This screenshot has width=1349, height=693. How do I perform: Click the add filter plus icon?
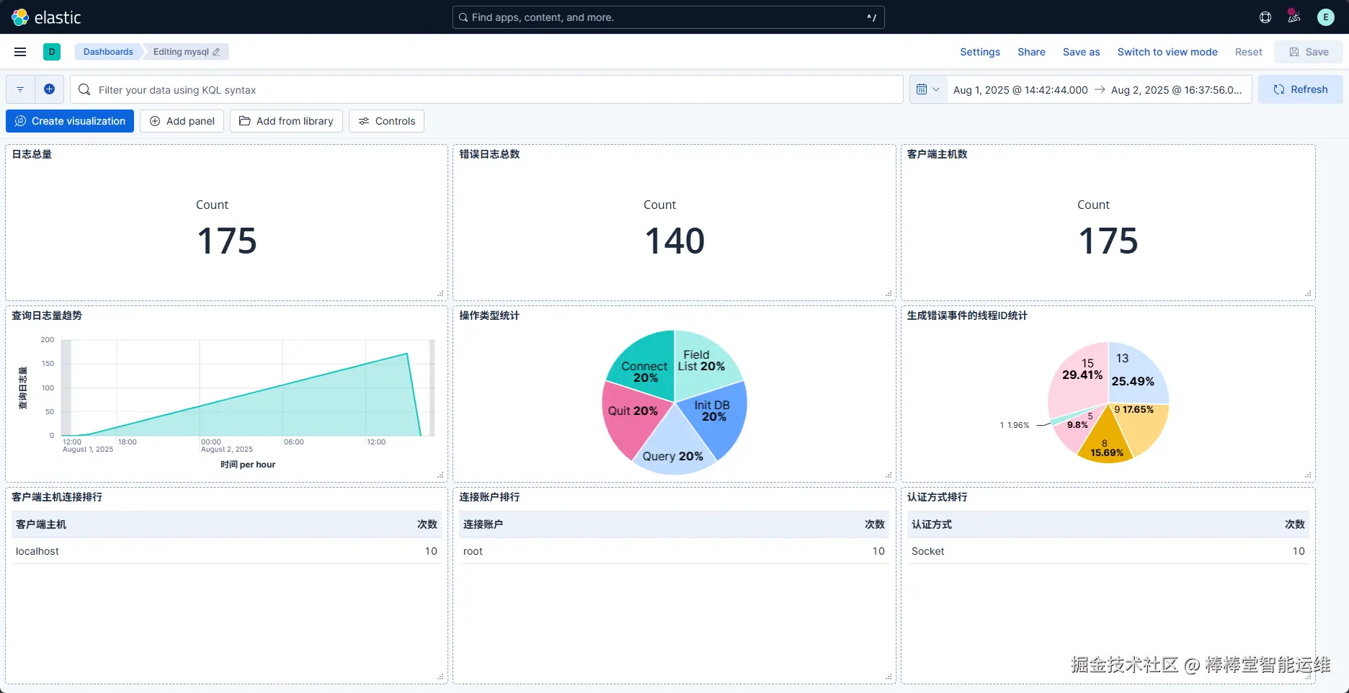tap(49, 89)
